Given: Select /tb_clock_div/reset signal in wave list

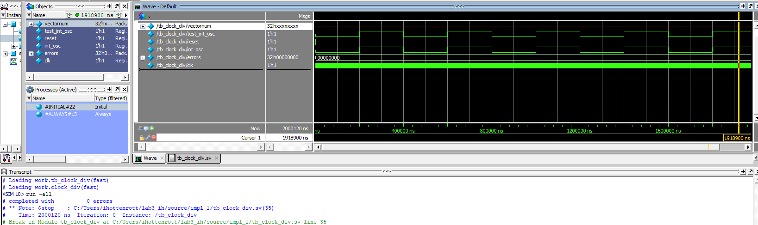Looking at the screenshot, I should tap(177, 42).
